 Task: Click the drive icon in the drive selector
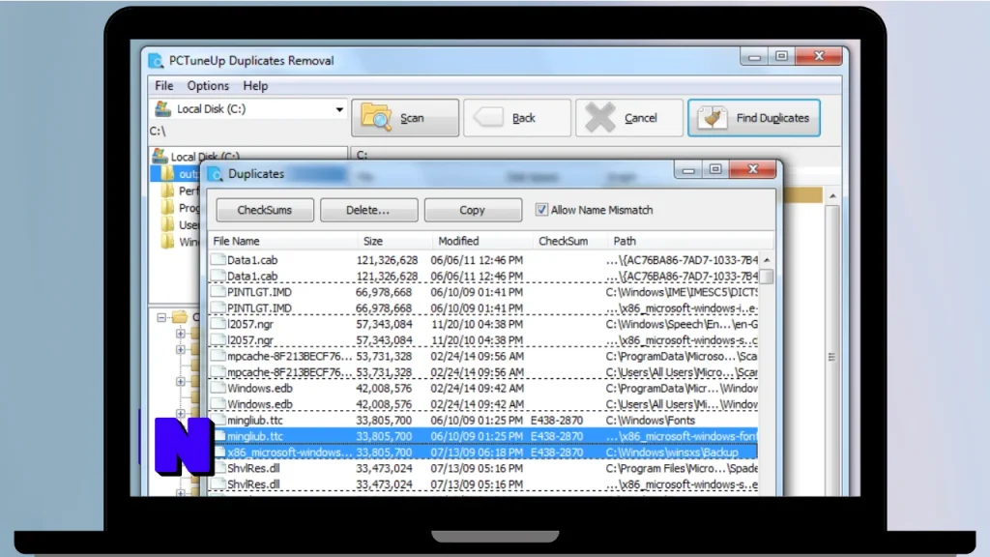coord(162,108)
